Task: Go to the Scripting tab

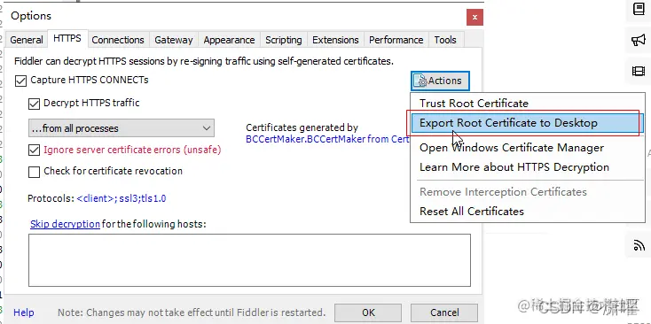Action: click(284, 40)
